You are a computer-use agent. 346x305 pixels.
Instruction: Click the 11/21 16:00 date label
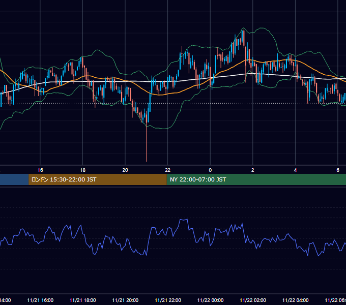pos(40,300)
